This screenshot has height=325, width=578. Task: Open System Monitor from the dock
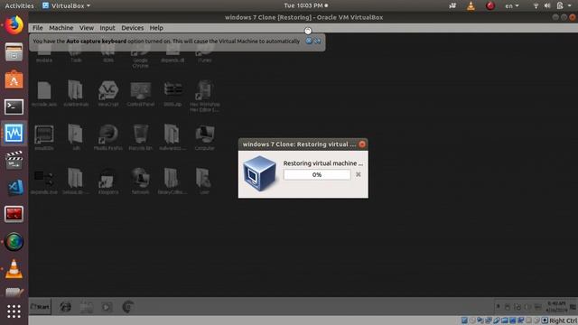click(x=14, y=134)
